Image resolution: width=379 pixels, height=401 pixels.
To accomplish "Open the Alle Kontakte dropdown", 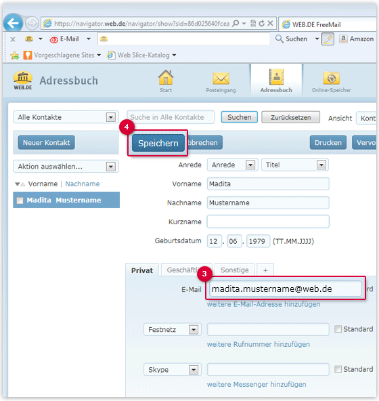I will click(66, 117).
